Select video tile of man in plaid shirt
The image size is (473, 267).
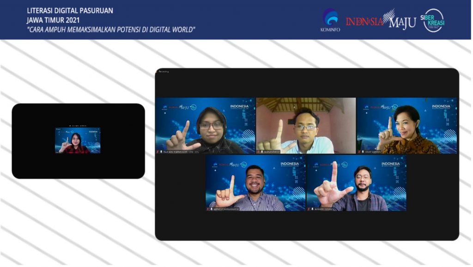click(x=356, y=182)
